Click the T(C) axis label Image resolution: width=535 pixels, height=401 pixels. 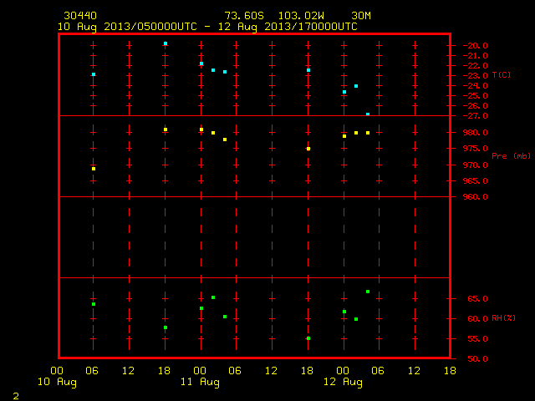(x=502, y=75)
